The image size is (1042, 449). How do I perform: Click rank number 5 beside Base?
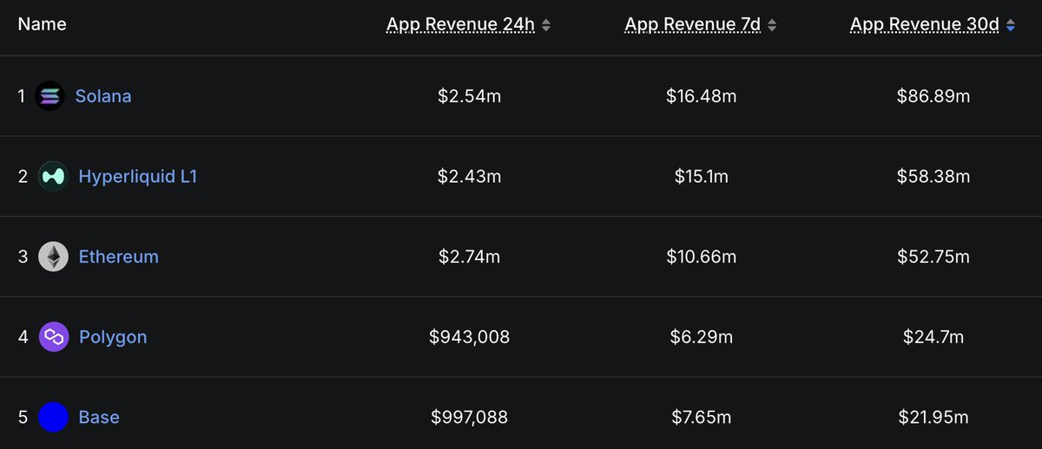(23, 418)
